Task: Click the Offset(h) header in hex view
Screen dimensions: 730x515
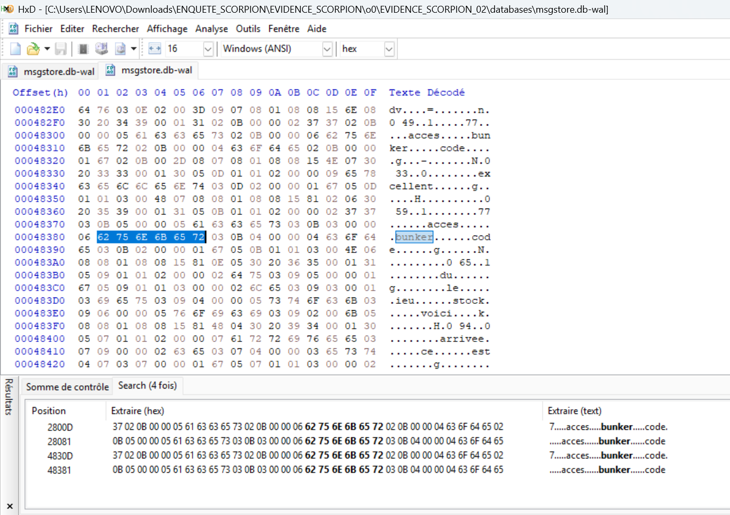Action: [40, 93]
